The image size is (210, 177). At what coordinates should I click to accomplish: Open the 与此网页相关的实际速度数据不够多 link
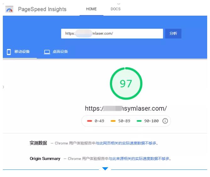[126, 143]
